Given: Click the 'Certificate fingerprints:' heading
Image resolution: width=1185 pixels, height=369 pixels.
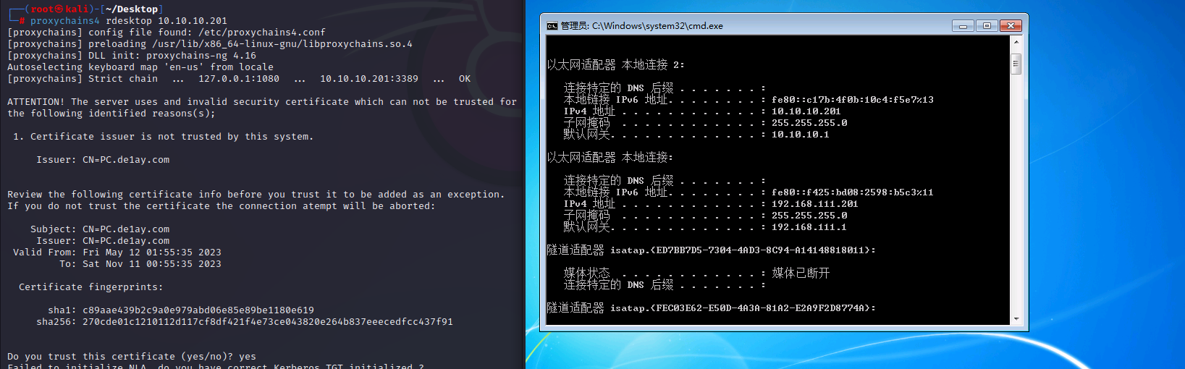Looking at the screenshot, I should [x=90, y=287].
